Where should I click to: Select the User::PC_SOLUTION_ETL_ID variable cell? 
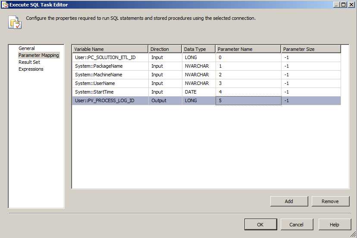pyautogui.click(x=110, y=57)
